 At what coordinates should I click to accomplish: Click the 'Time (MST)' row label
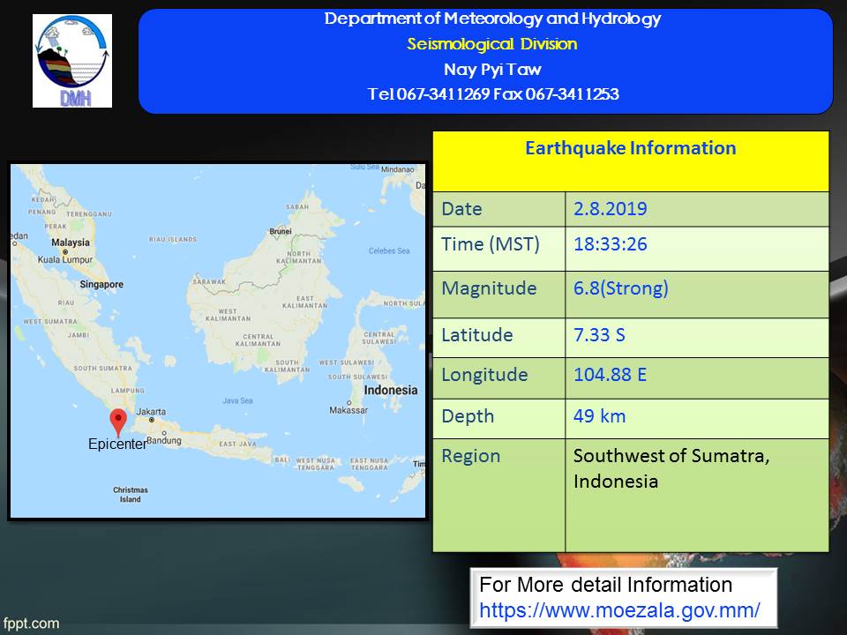point(491,244)
